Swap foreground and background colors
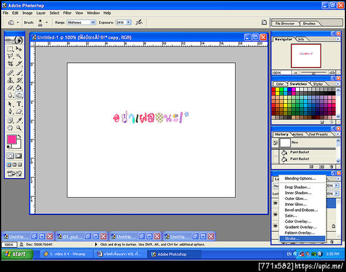The image size is (346, 272). (20, 137)
